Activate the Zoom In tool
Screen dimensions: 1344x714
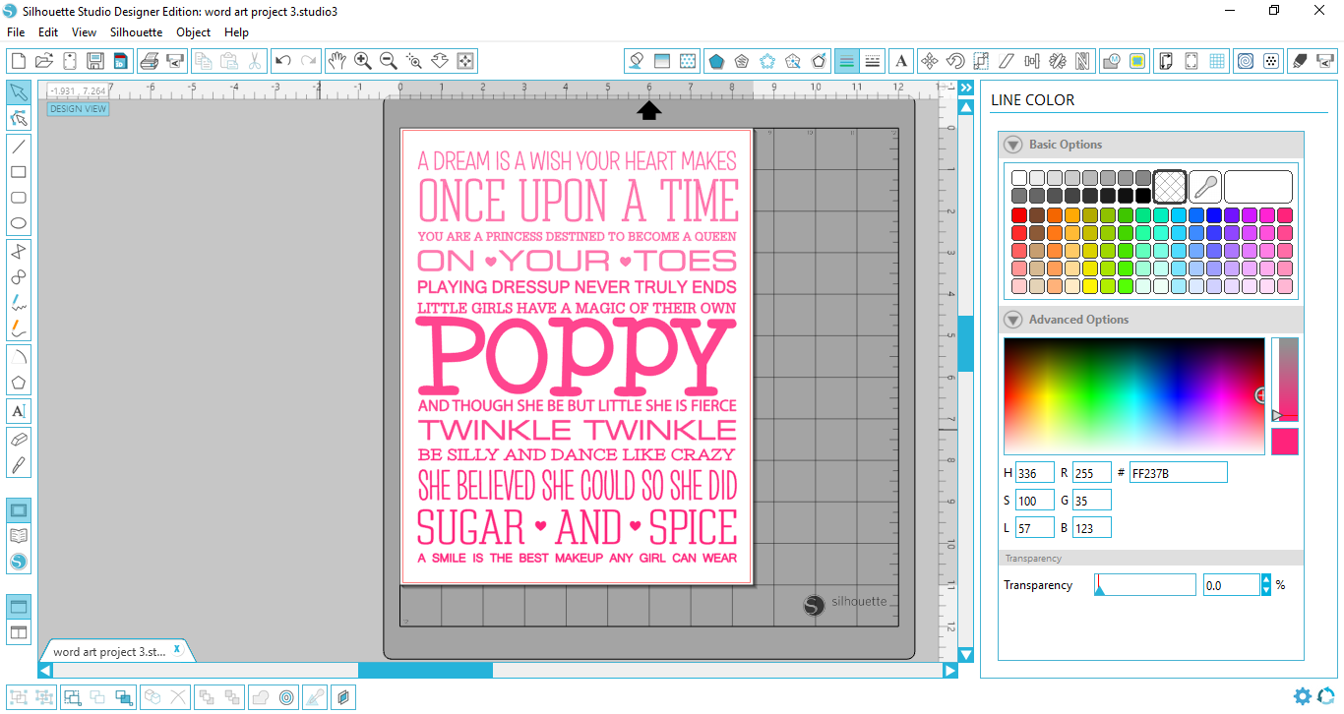pos(363,60)
